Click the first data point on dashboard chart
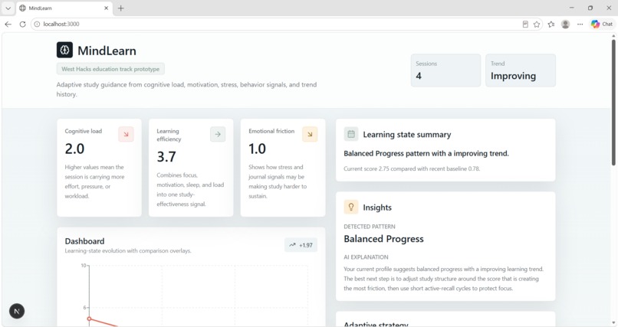 click(x=89, y=319)
